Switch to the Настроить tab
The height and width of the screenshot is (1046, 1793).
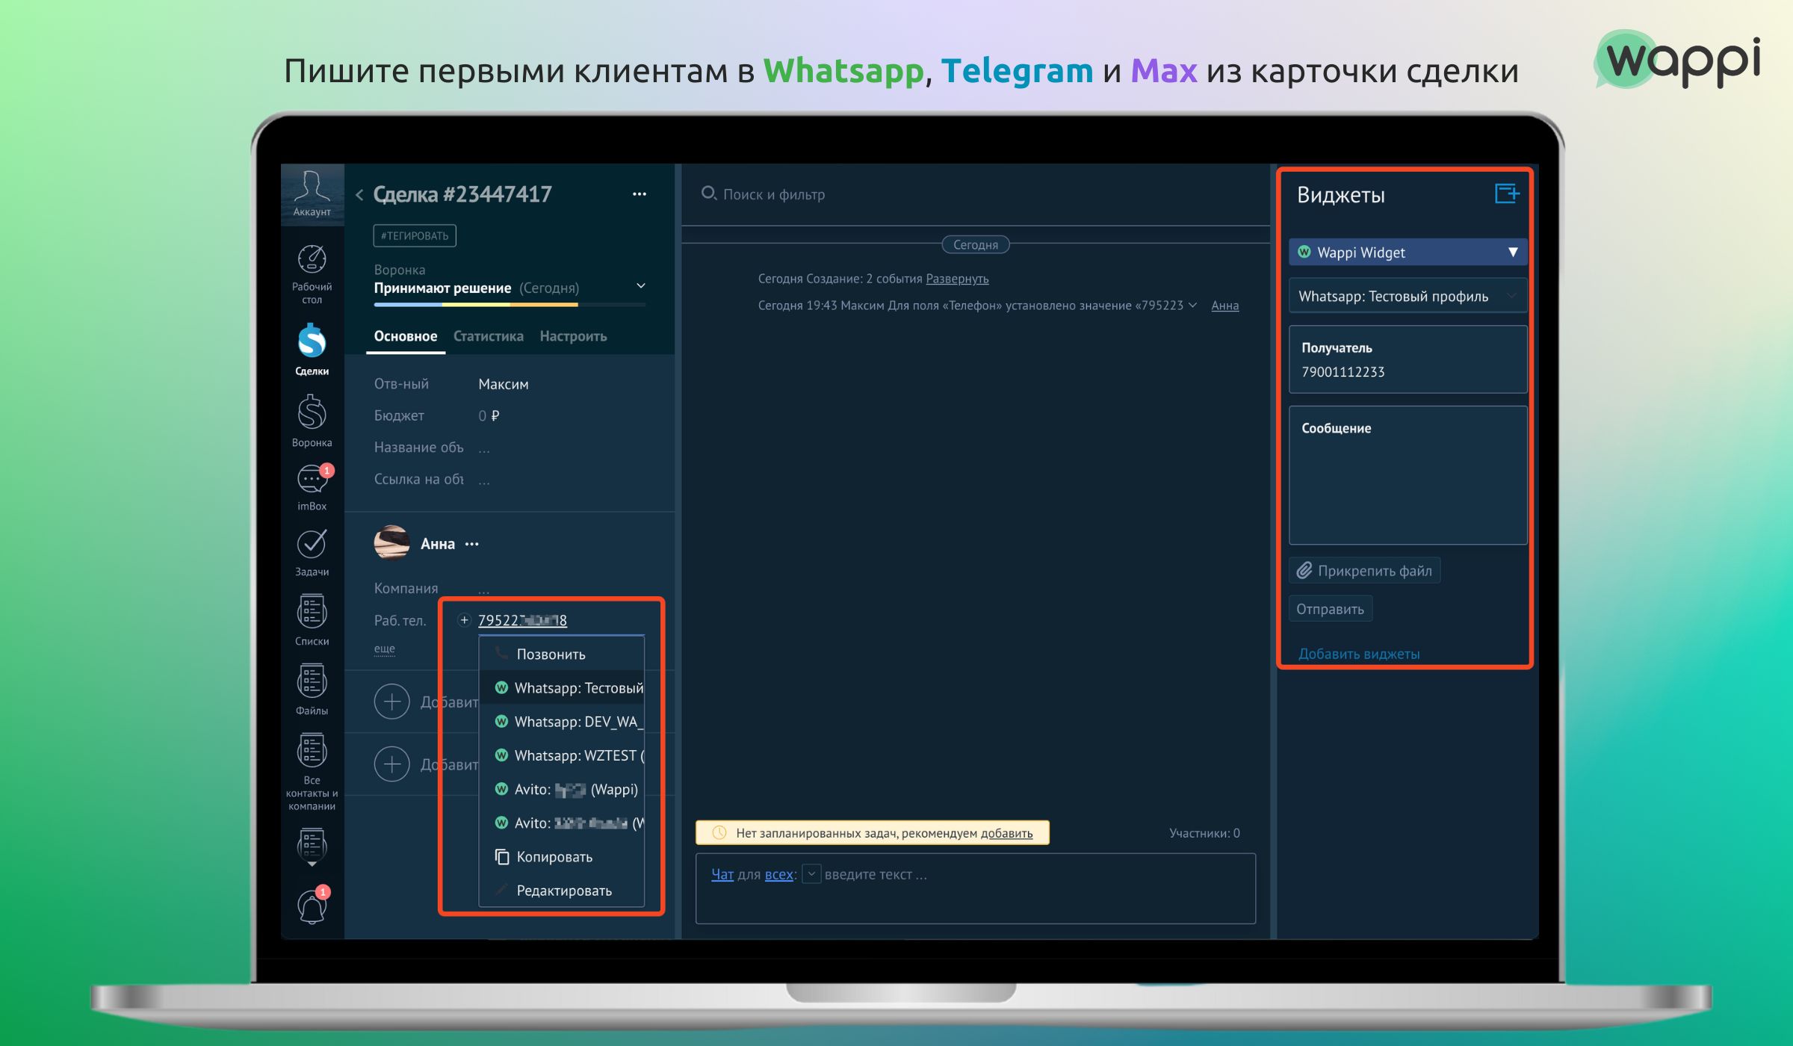[573, 336]
